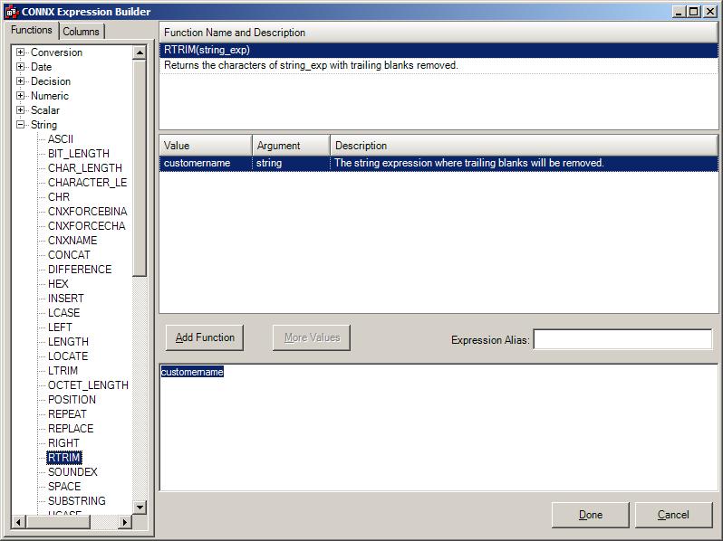Select the CNXFORCECHA function
The width and height of the screenshot is (723, 541).
[x=87, y=225]
